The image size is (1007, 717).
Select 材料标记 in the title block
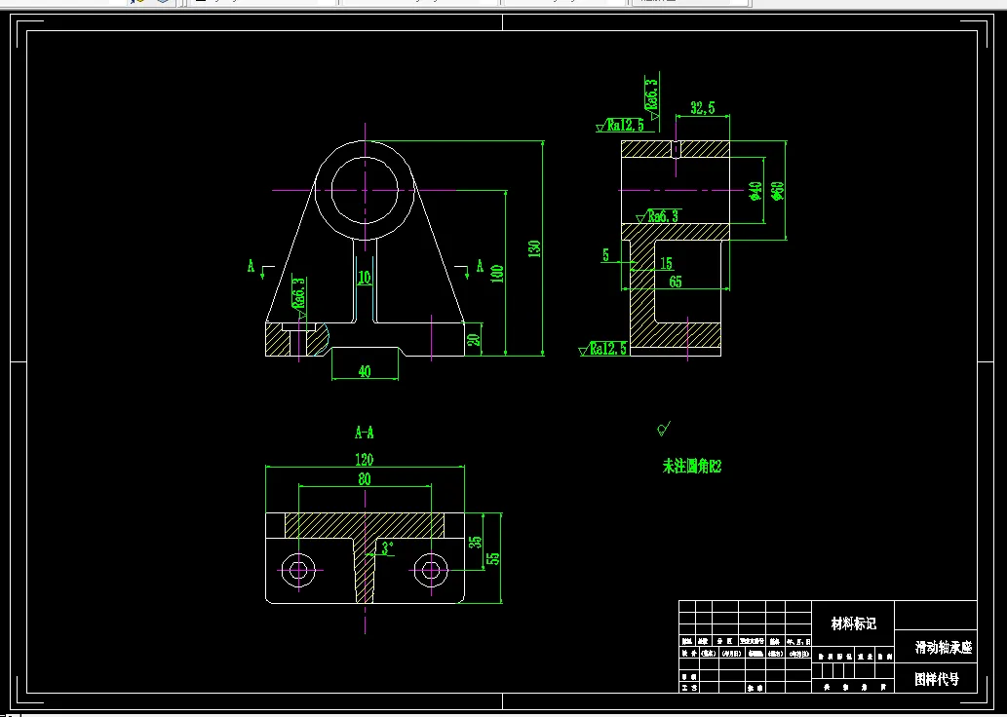pyautogui.click(x=854, y=623)
